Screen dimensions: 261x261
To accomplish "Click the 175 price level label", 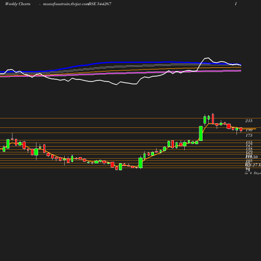I will click(249, 135).
